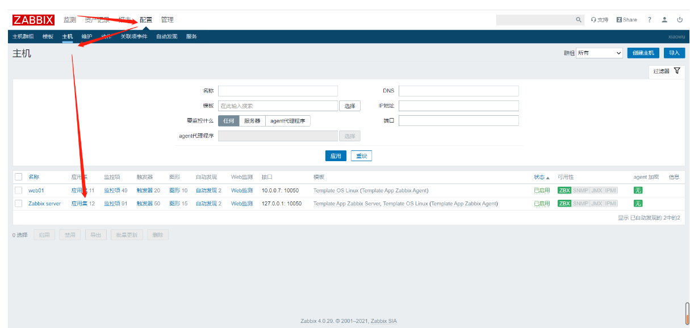Go to 维护 submenu

coord(87,36)
